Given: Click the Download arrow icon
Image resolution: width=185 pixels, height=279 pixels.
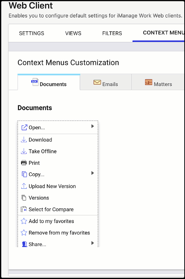Looking at the screenshot, I should 24,140.
